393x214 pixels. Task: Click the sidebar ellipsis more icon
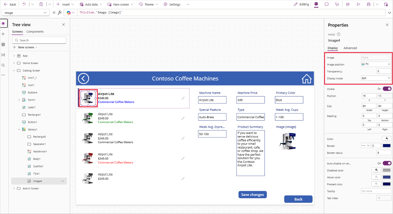[3, 75]
